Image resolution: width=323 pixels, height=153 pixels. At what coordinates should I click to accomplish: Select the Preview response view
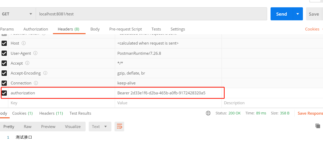48,126
